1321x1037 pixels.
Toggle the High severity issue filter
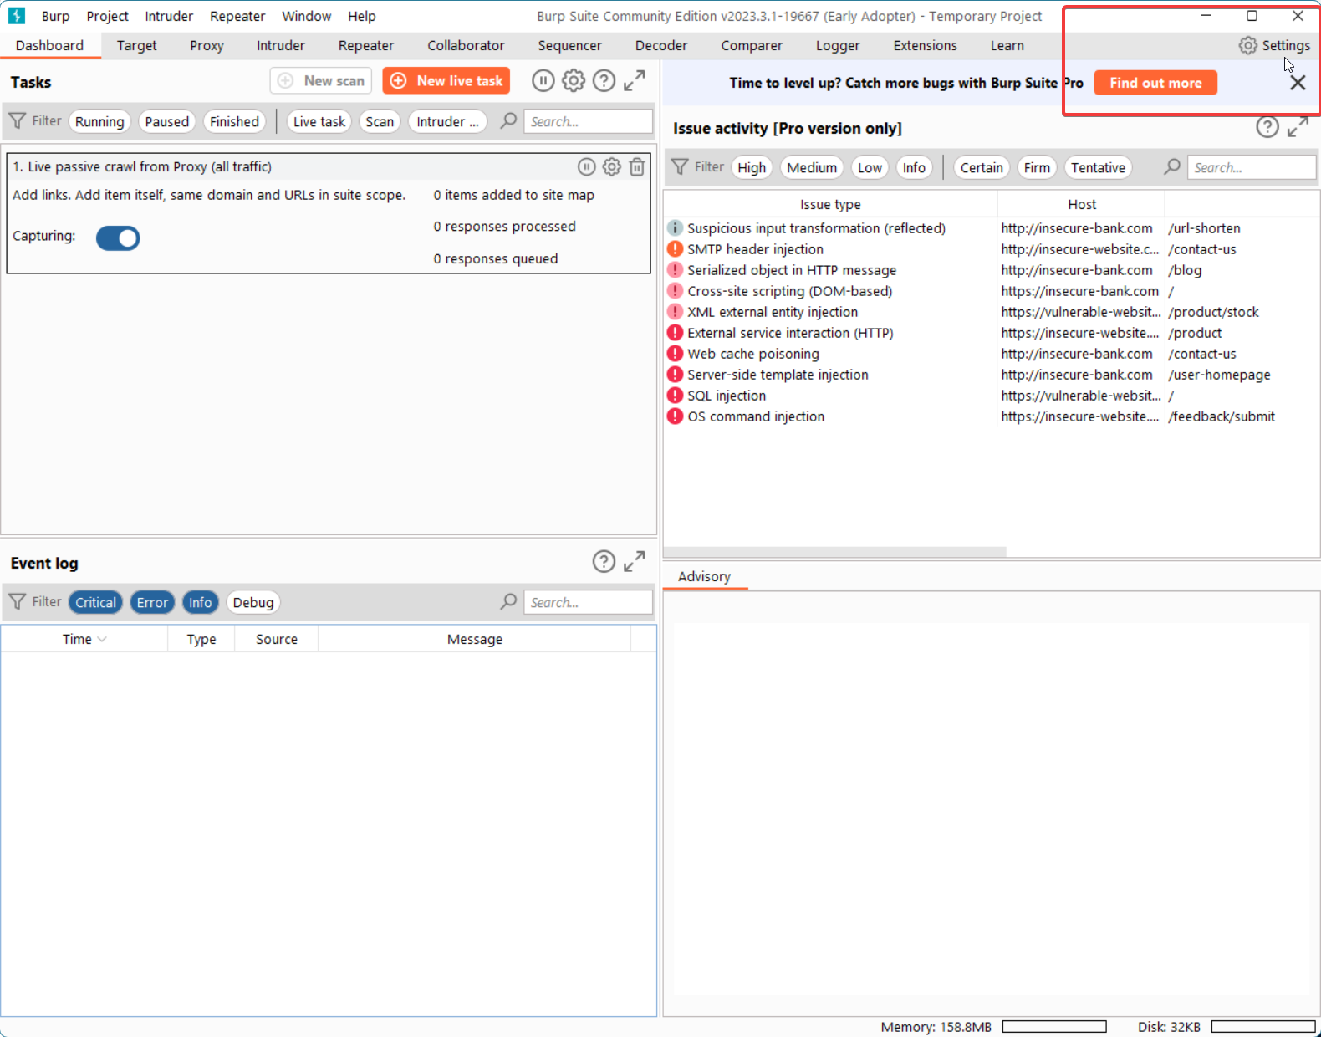(x=751, y=168)
